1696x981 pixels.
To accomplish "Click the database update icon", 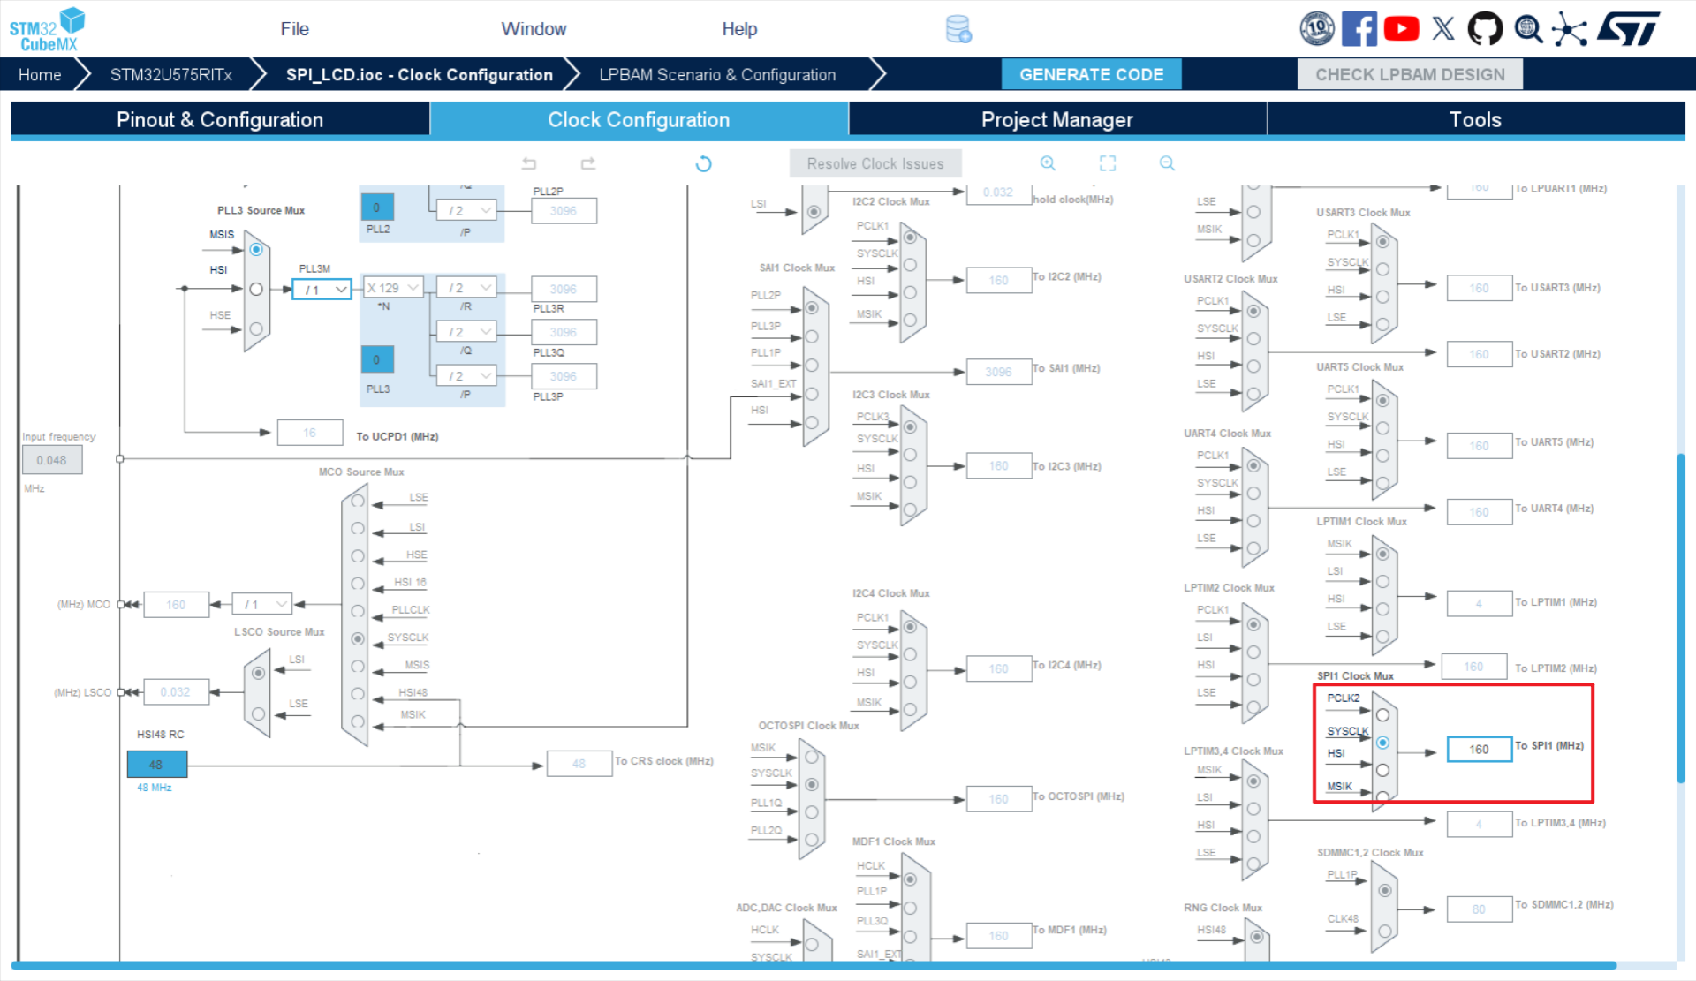I will pyautogui.click(x=958, y=29).
